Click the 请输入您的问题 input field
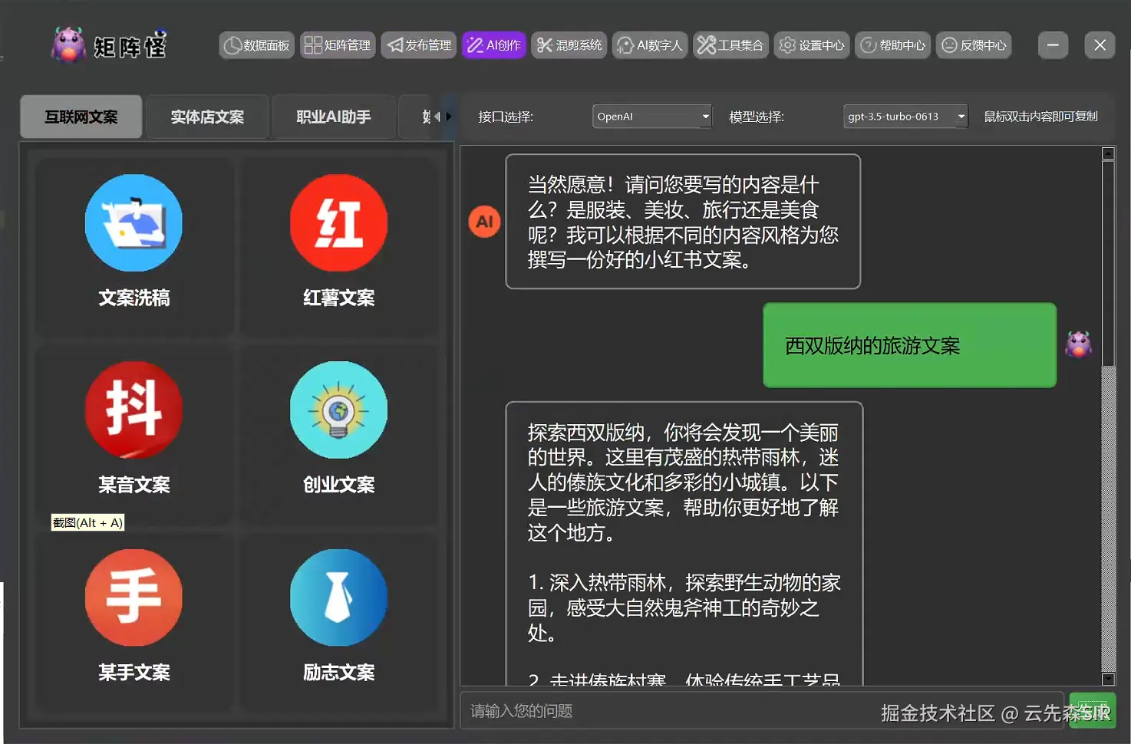1131x744 pixels. coord(761,711)
